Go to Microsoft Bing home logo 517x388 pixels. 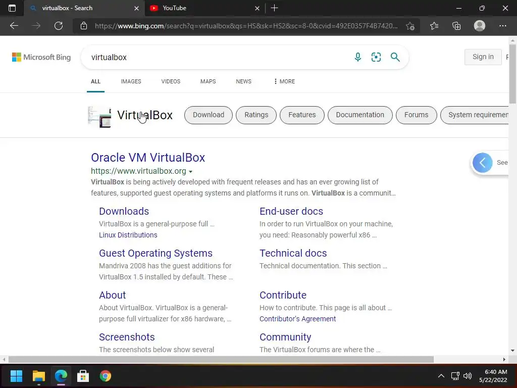[x=41, y=57]
